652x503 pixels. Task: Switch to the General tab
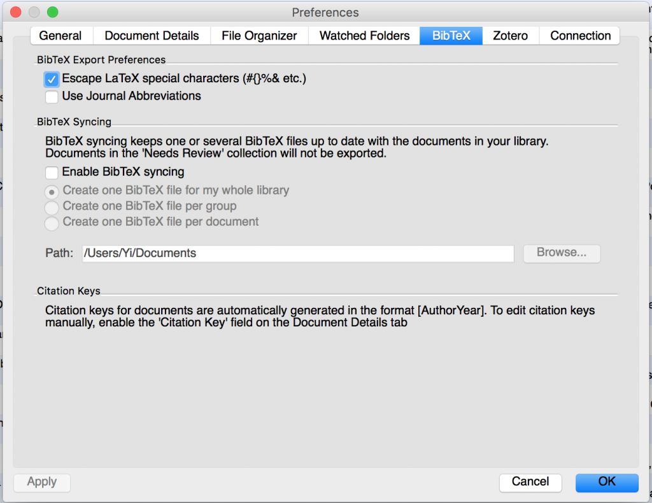pos(60,36)
